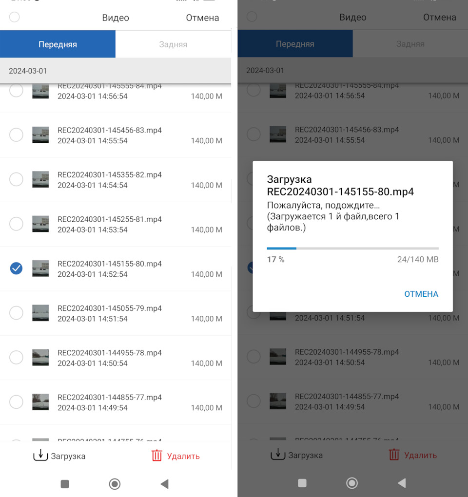This screenshot has width=468, height=497.
Task: Click the download progress bar in dialog
Action: [x=352, y=248]
